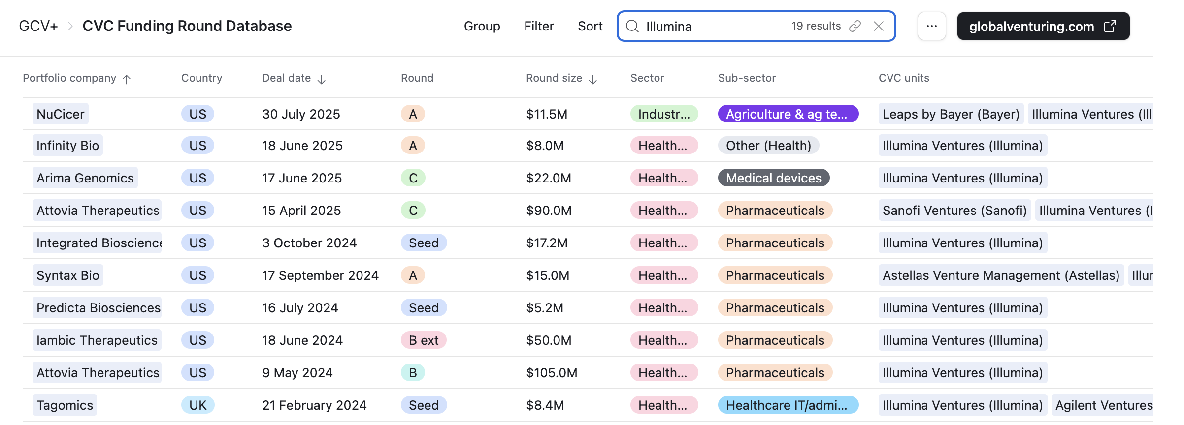
Task: Open the globalventuring.com external link
Action: click(x=1043, y=26)
